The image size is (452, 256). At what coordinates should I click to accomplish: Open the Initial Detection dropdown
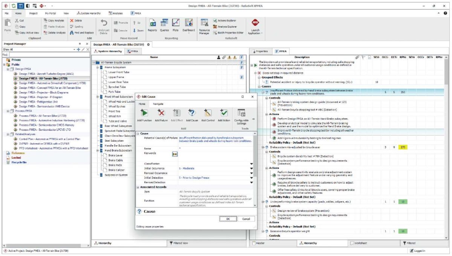click(x=251, y=177)
